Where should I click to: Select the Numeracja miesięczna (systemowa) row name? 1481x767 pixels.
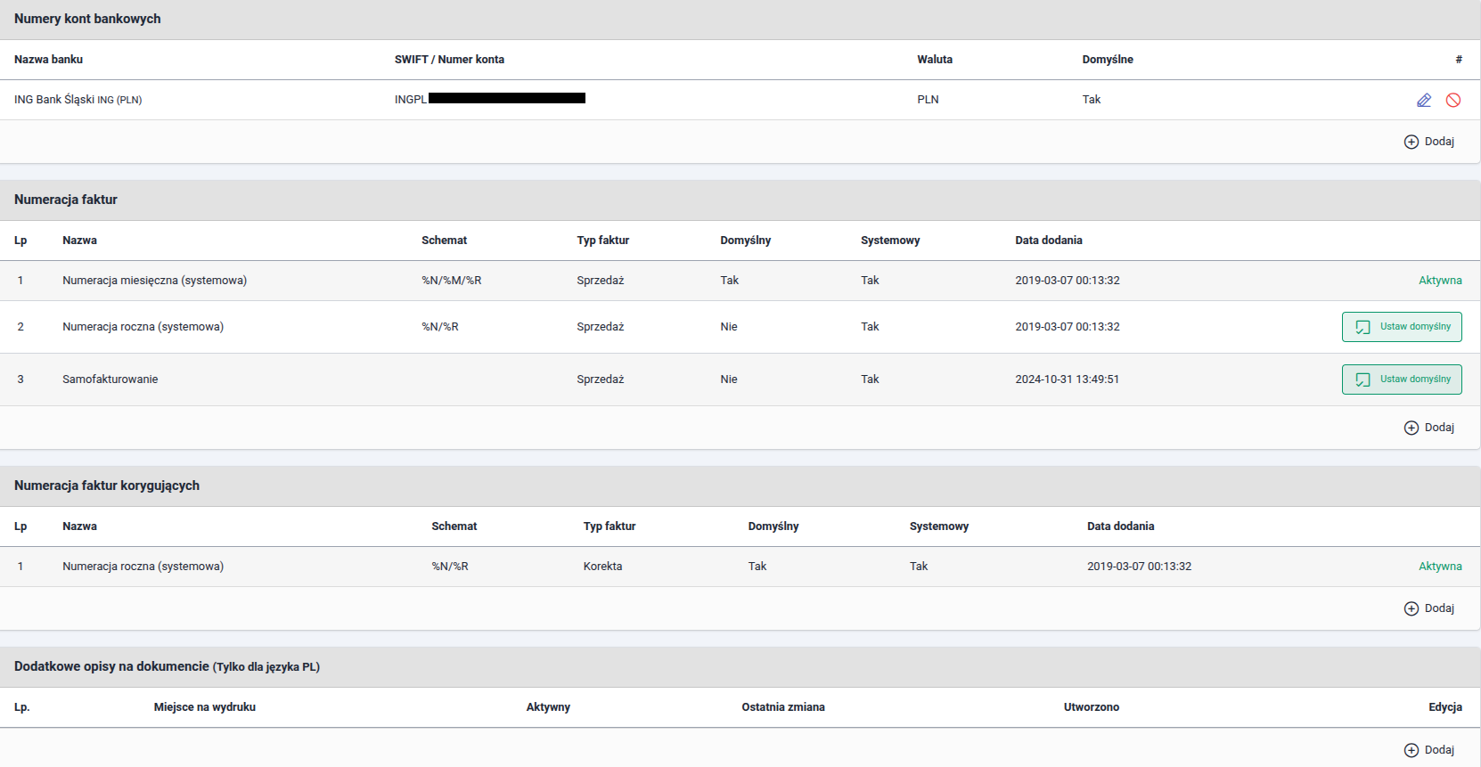click(x=154, y=281)
